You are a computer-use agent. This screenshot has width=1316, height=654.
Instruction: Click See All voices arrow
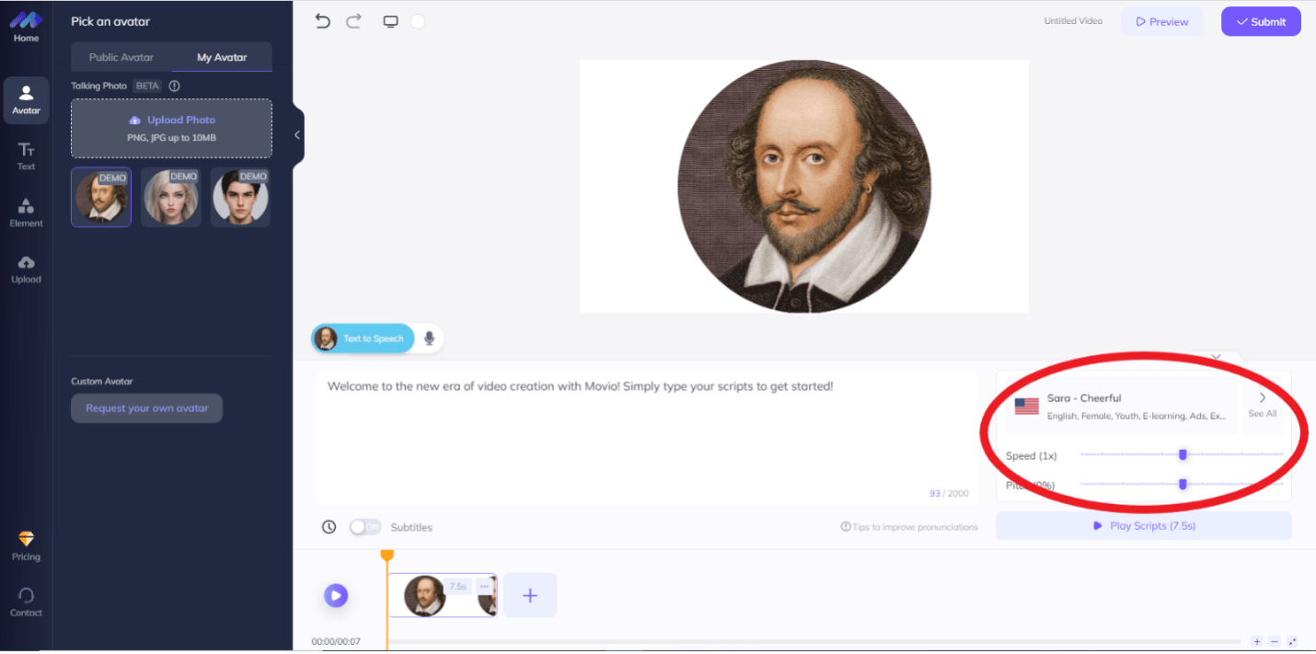pyautogui.click(x=1262, y=405)
